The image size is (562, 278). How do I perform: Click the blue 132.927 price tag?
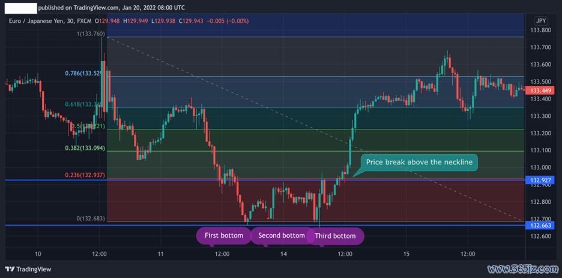coord(540,180)
